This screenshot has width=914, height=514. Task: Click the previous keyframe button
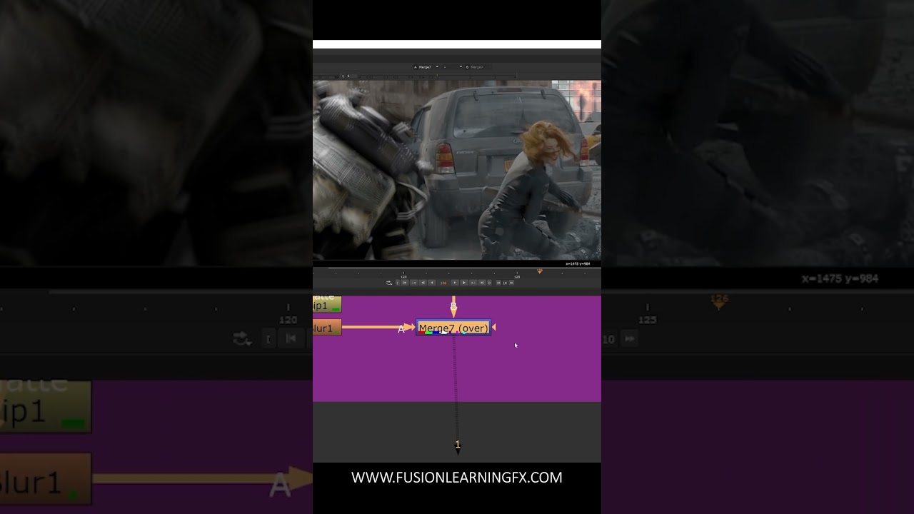413,283
